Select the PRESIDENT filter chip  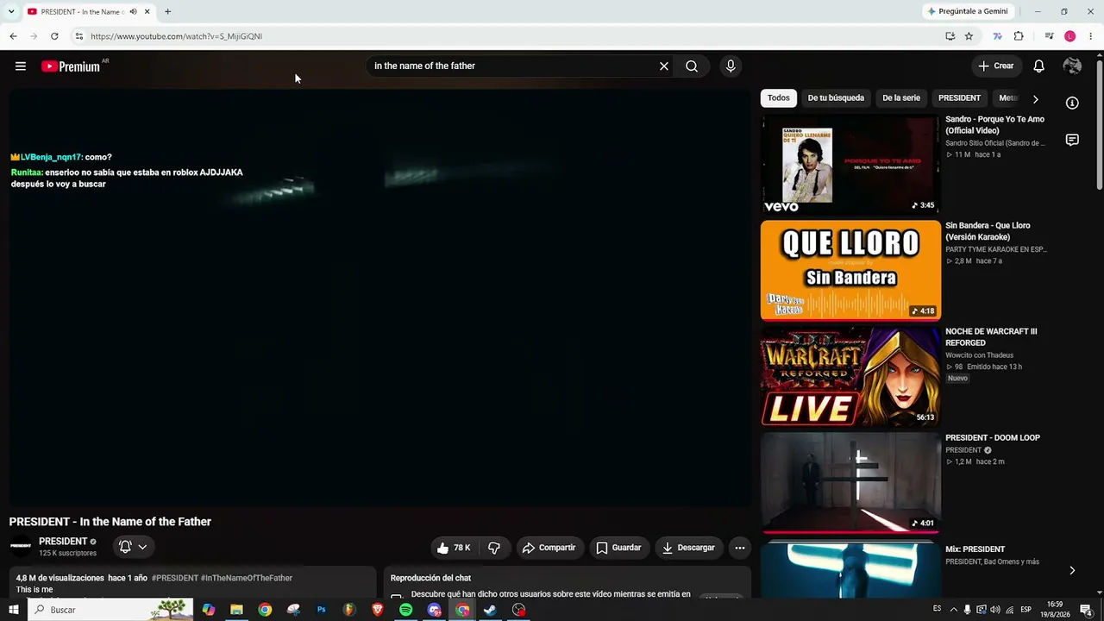(x=959, y=98)
